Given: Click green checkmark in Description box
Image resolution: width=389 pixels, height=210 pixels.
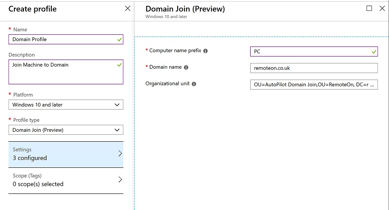Looking at the screenshot, I should click(x=119, y=65).
